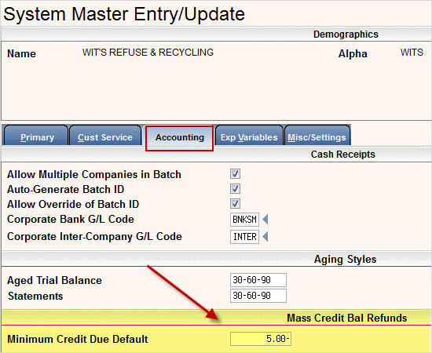Select the Accounting tab

(x=180, y=137)
